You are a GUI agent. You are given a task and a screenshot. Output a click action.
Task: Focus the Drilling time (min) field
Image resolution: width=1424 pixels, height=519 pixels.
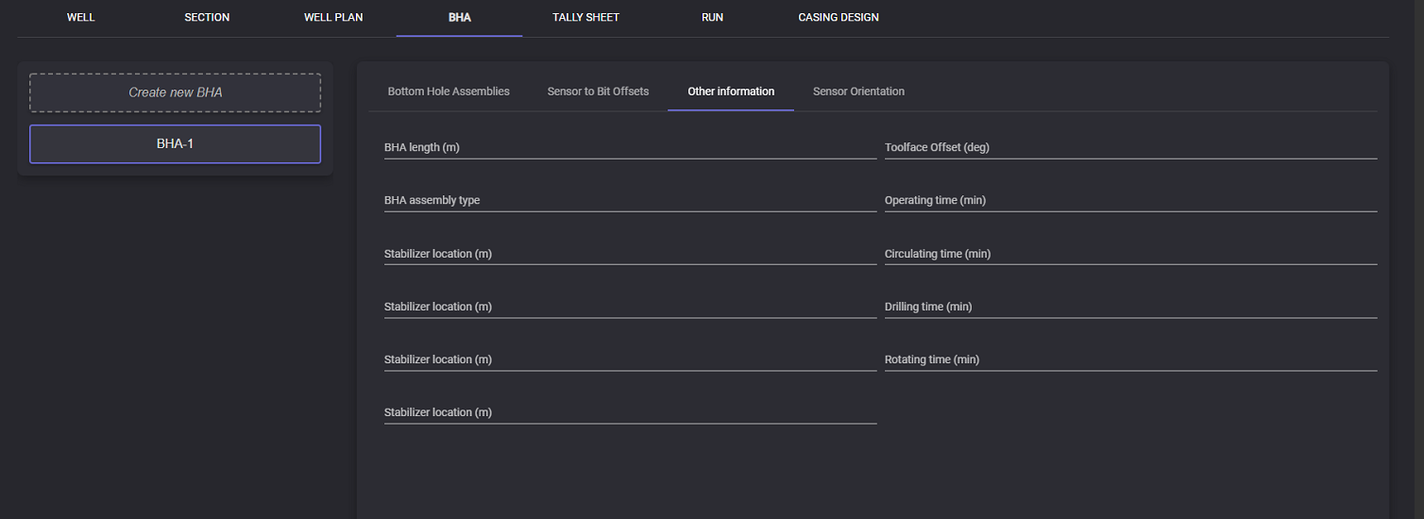pos(1130,307)
